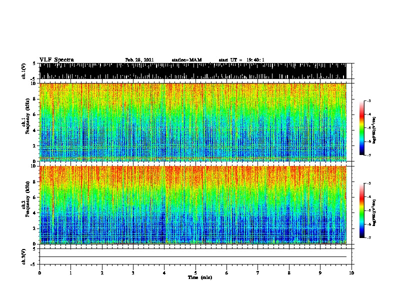Click the flat ch.3 voltage trace line

pyautogui.click(x=193, y=257)
